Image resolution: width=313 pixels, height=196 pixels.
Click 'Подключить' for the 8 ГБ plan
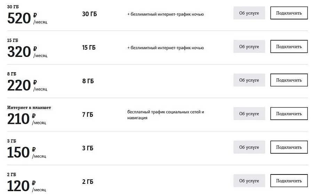pos(289,80)
